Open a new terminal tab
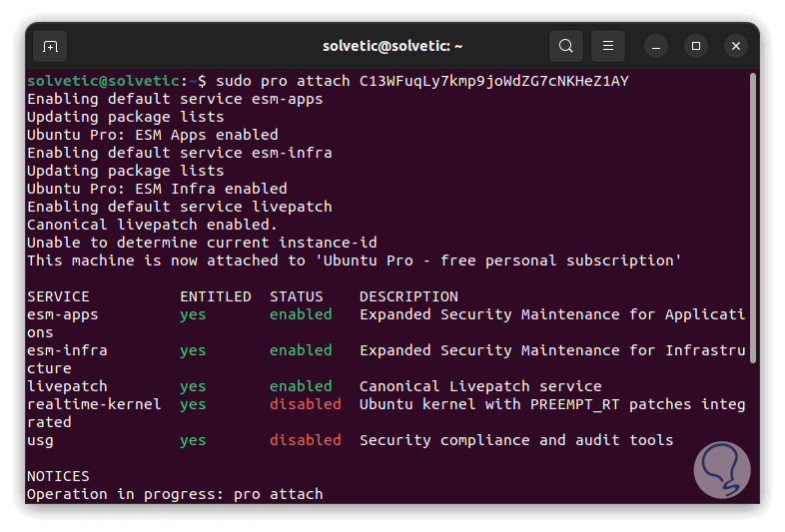This screenshot has height=532, width=785. (50, 46)
